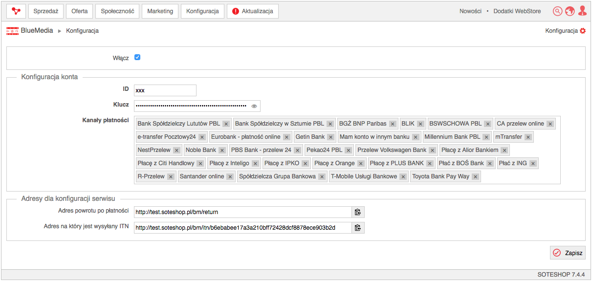Remove Płacę z Inteligo tag
The height and width of the screenshot is (281, 592).
coord(255,164)
